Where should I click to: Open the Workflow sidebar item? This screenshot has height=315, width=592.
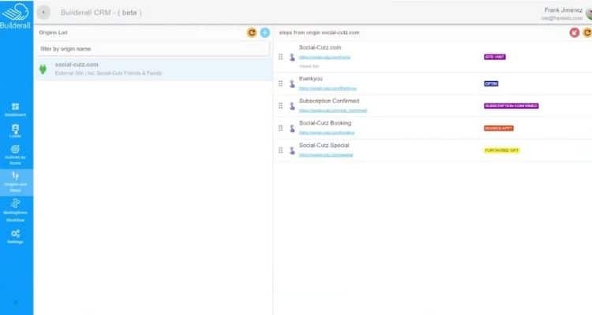click(x=15, y=210)
